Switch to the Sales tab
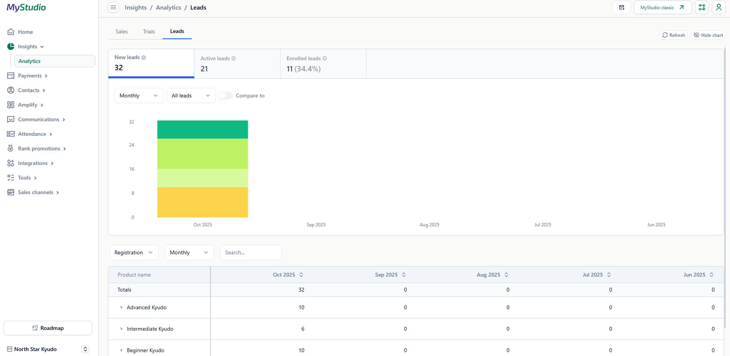The image size is (730, 356). tap(122, 32)
